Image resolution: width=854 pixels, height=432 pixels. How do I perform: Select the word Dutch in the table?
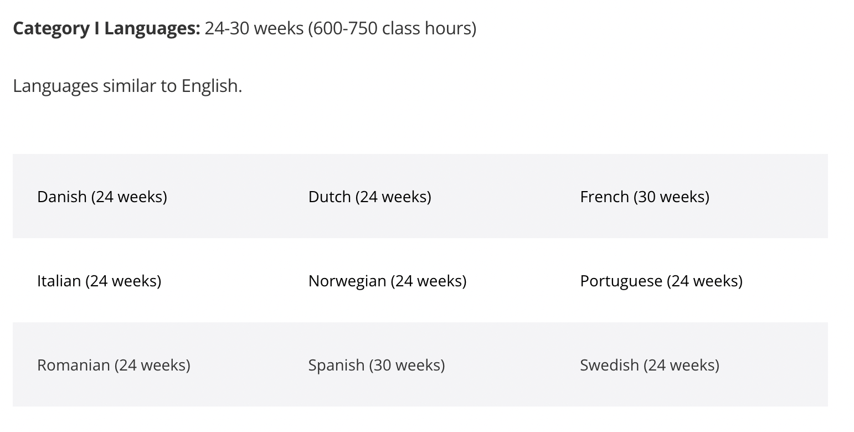point(330,197)
